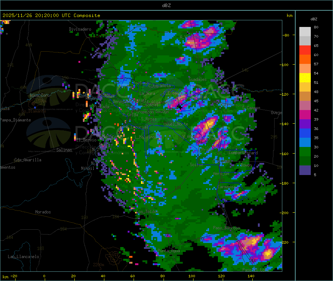The image size is (333, 281).
Task: Click the '60' tick on the bottom axis
Action: click(x=132, y=276)
